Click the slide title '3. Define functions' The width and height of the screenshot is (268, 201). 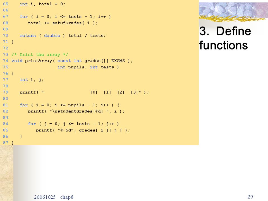pos(225,38)
